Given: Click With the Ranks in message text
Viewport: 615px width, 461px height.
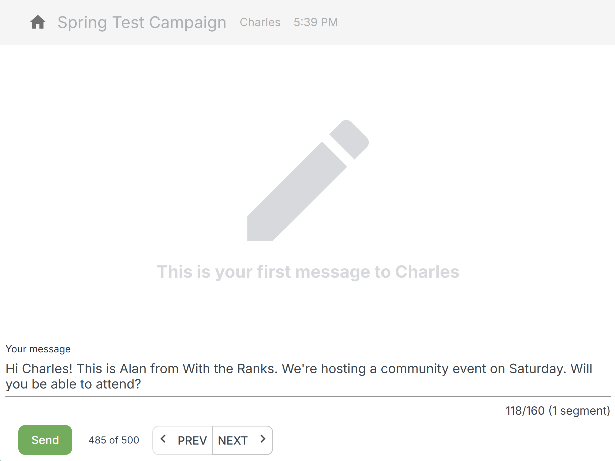Looking at the screenshot, I should (230, 369).
